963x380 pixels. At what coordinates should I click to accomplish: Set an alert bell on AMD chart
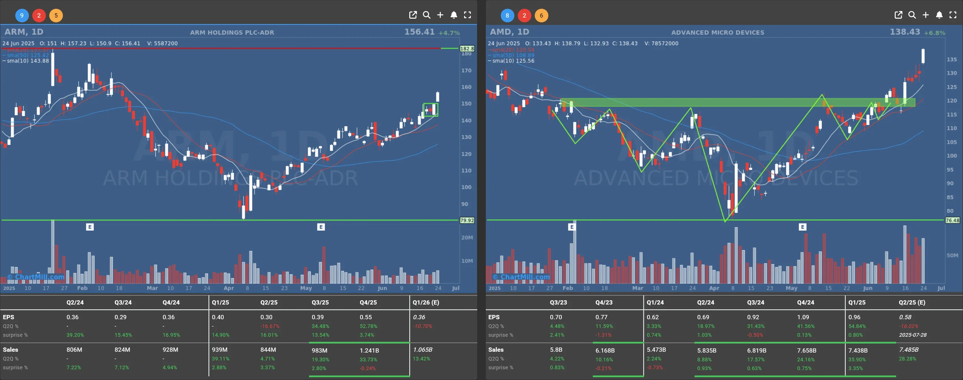point(939,15)
